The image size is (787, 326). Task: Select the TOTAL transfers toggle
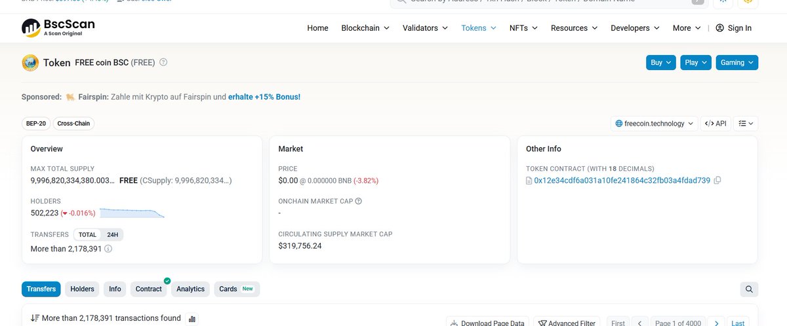[88, 234]
